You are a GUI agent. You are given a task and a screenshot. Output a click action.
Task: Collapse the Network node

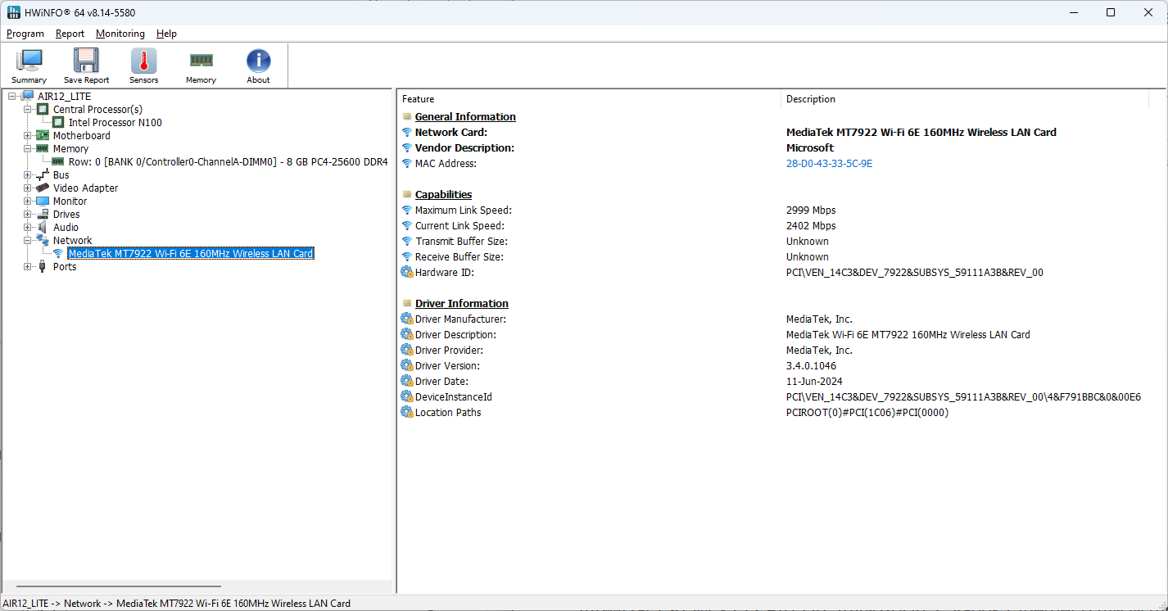click(28, 241)
